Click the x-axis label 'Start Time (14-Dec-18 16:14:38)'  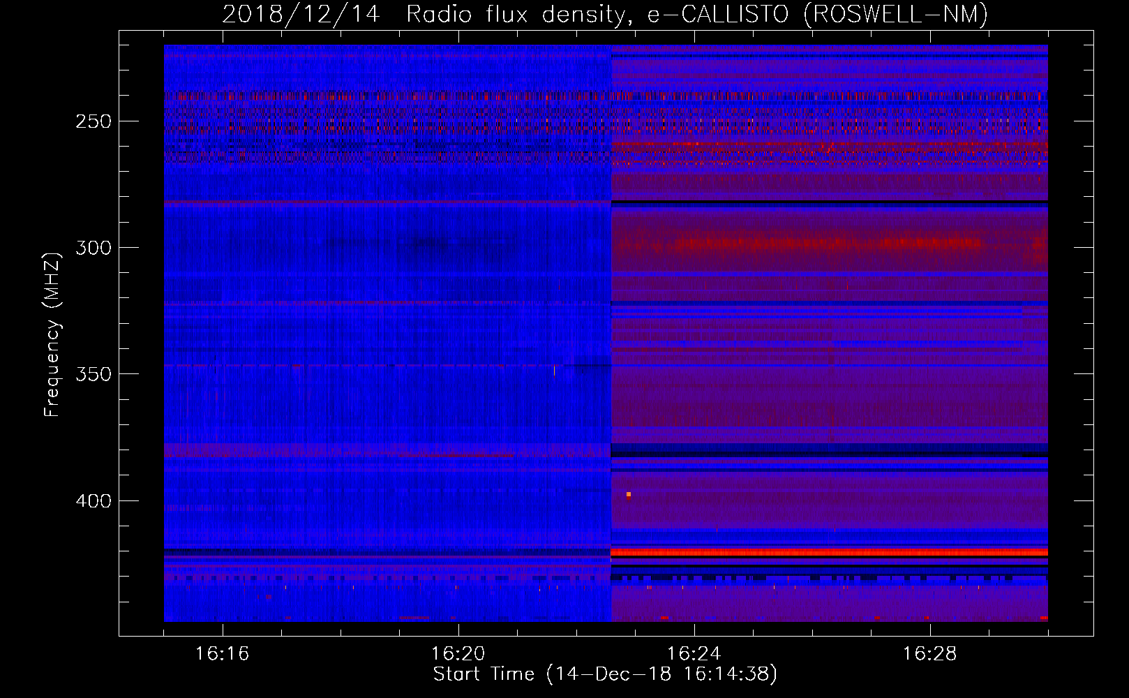605,674
